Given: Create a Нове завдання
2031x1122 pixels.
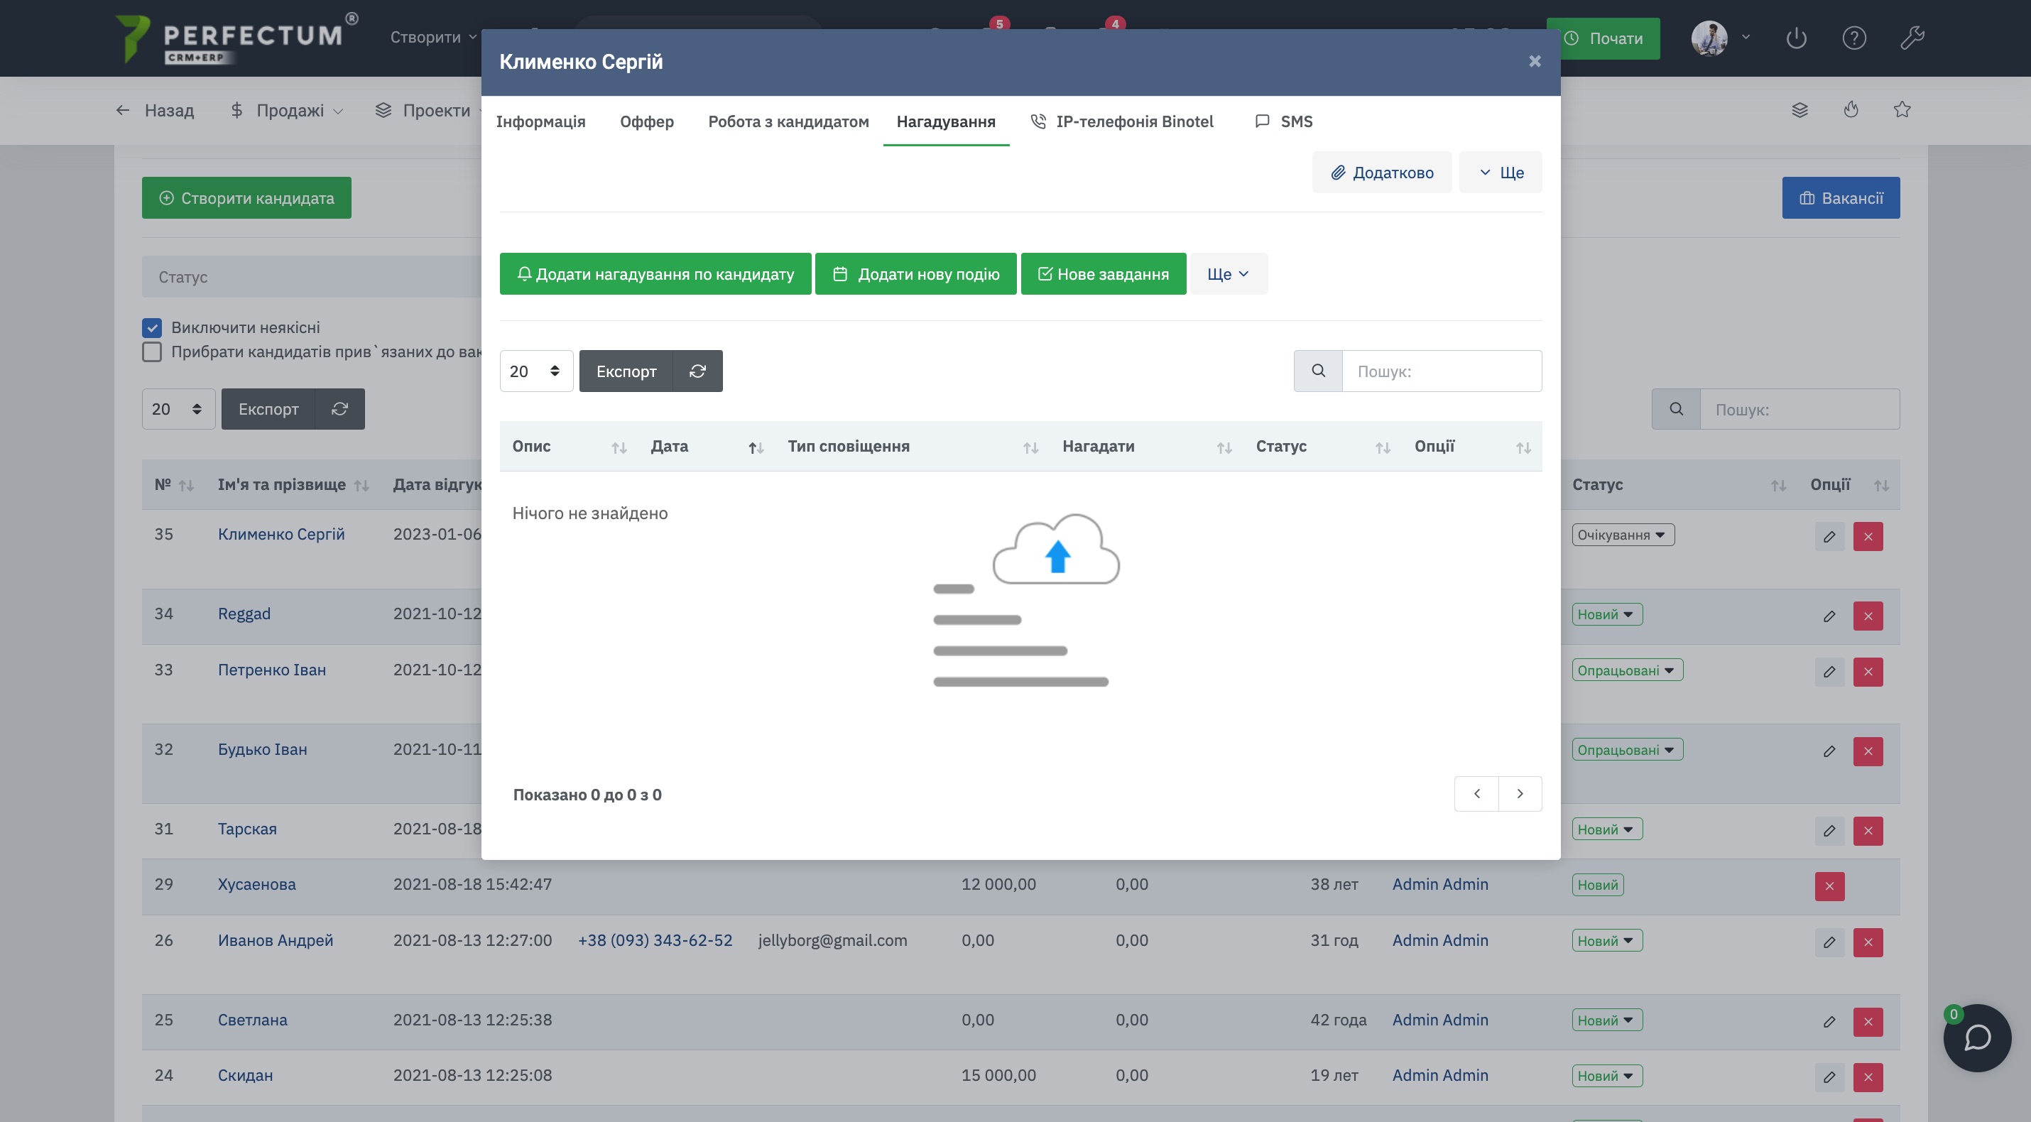Looking at the screenshot, I should pyautogui.click(x=1103, y=274).
